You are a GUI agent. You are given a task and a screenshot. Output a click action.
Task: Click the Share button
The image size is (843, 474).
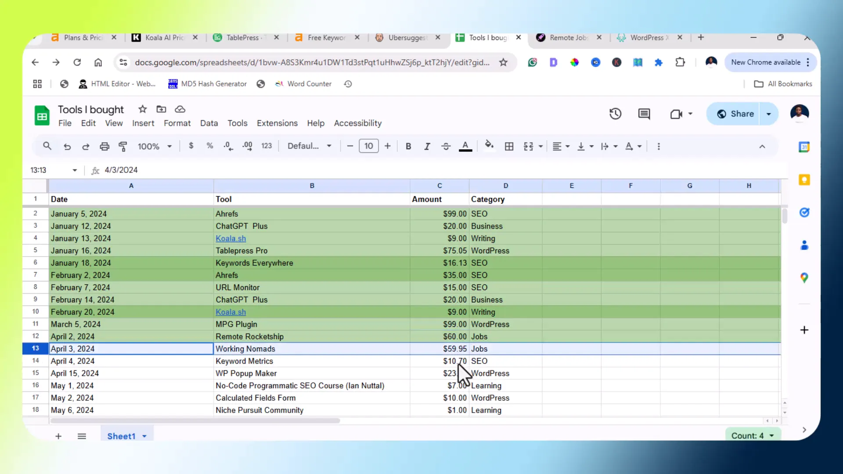(x=734, y=114)
